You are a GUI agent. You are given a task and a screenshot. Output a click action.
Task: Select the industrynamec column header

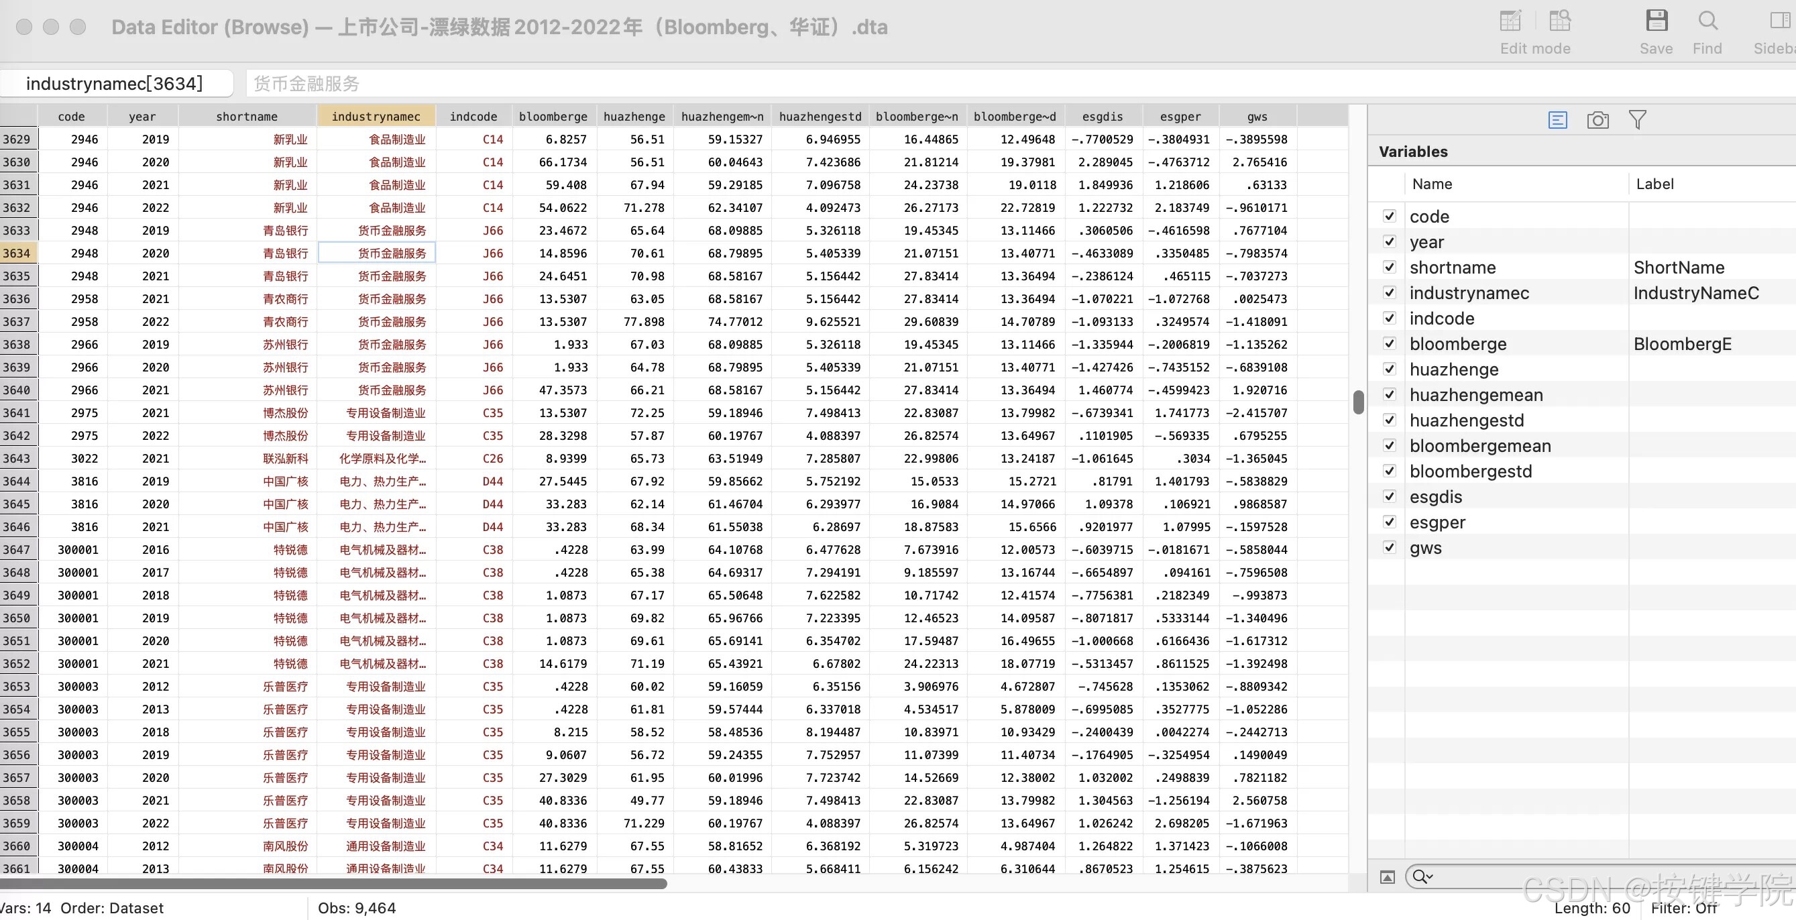(376, 117)
